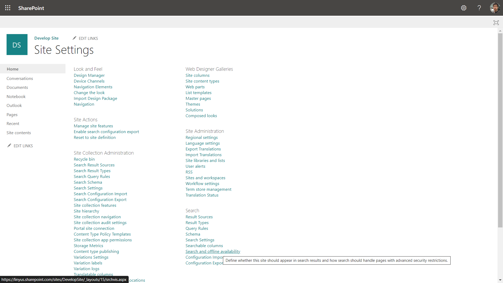Open Search and offline availability settings
503x283 pixels.
click(213, 251)
